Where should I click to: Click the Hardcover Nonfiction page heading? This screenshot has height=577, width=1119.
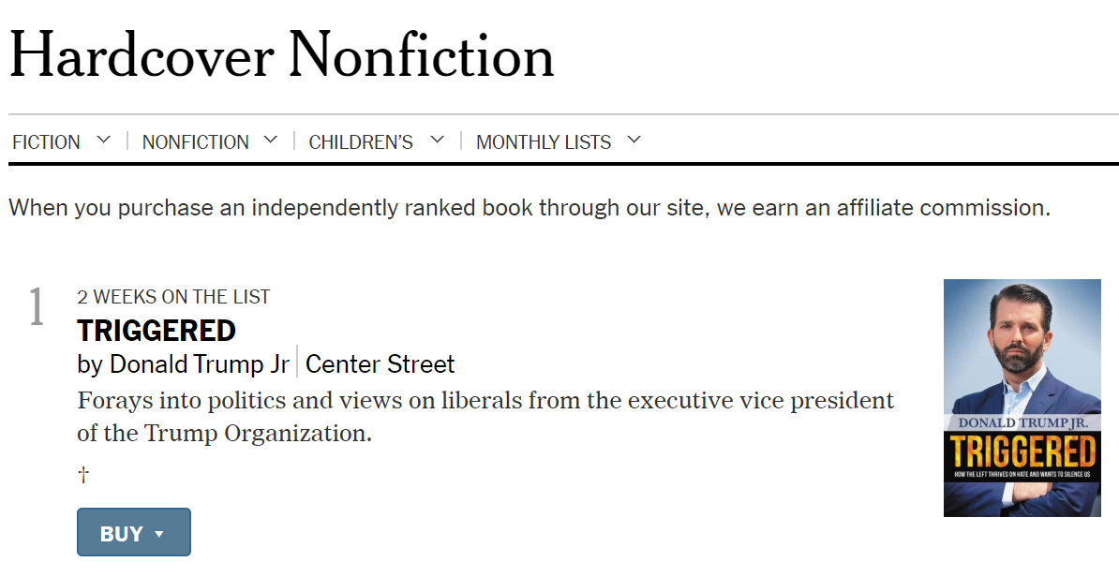(x=281, y=54)
